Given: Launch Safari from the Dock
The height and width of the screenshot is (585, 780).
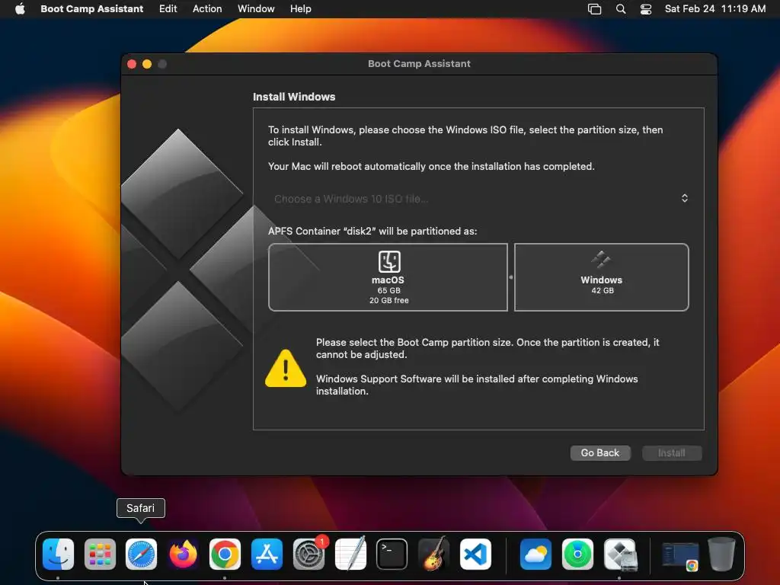Looking at the screenshot, I should click(141, 554).
